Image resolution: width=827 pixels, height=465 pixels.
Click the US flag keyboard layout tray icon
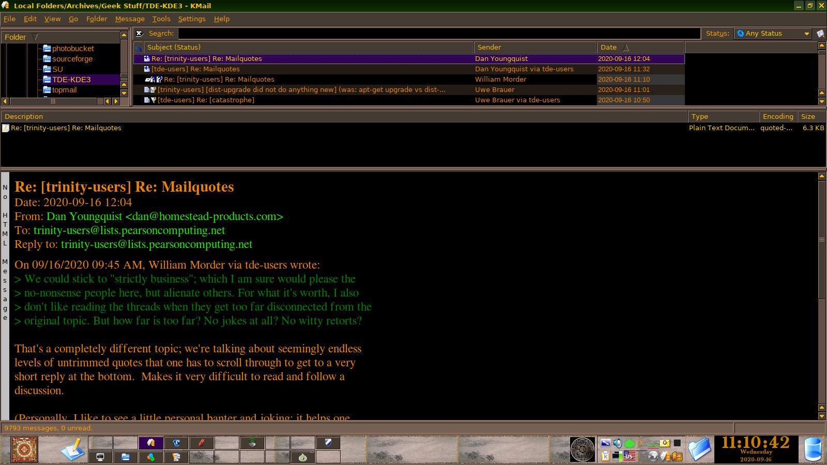click(629, 456)
